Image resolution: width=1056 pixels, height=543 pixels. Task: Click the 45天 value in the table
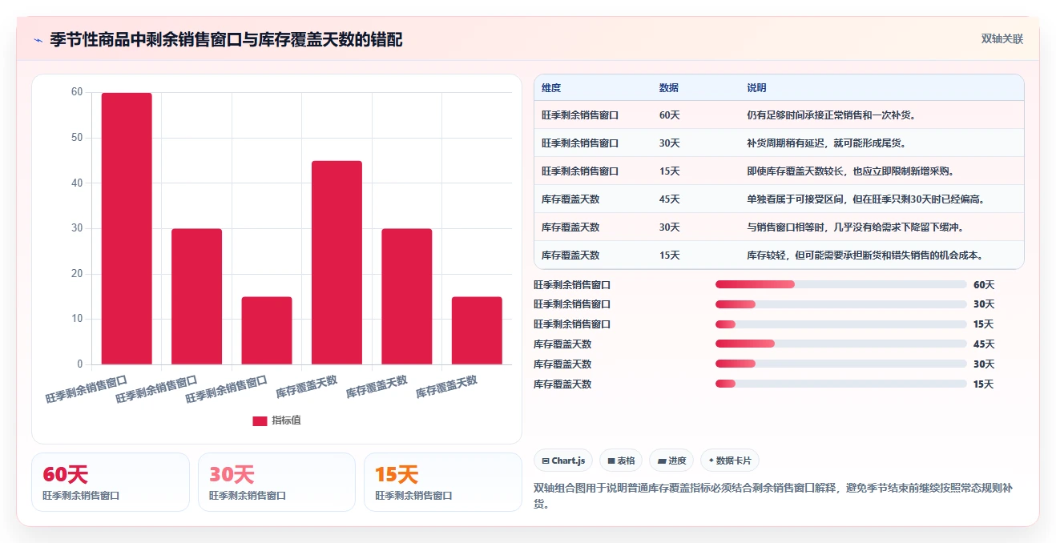670,199
